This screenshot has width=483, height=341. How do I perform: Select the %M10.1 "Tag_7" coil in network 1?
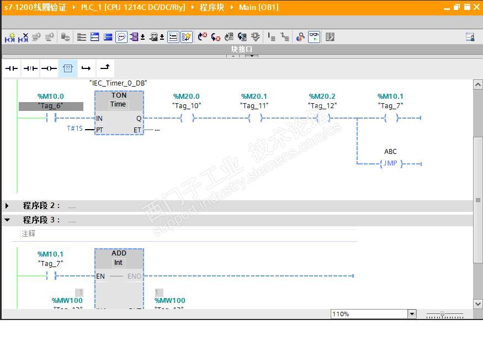point(391,118)
